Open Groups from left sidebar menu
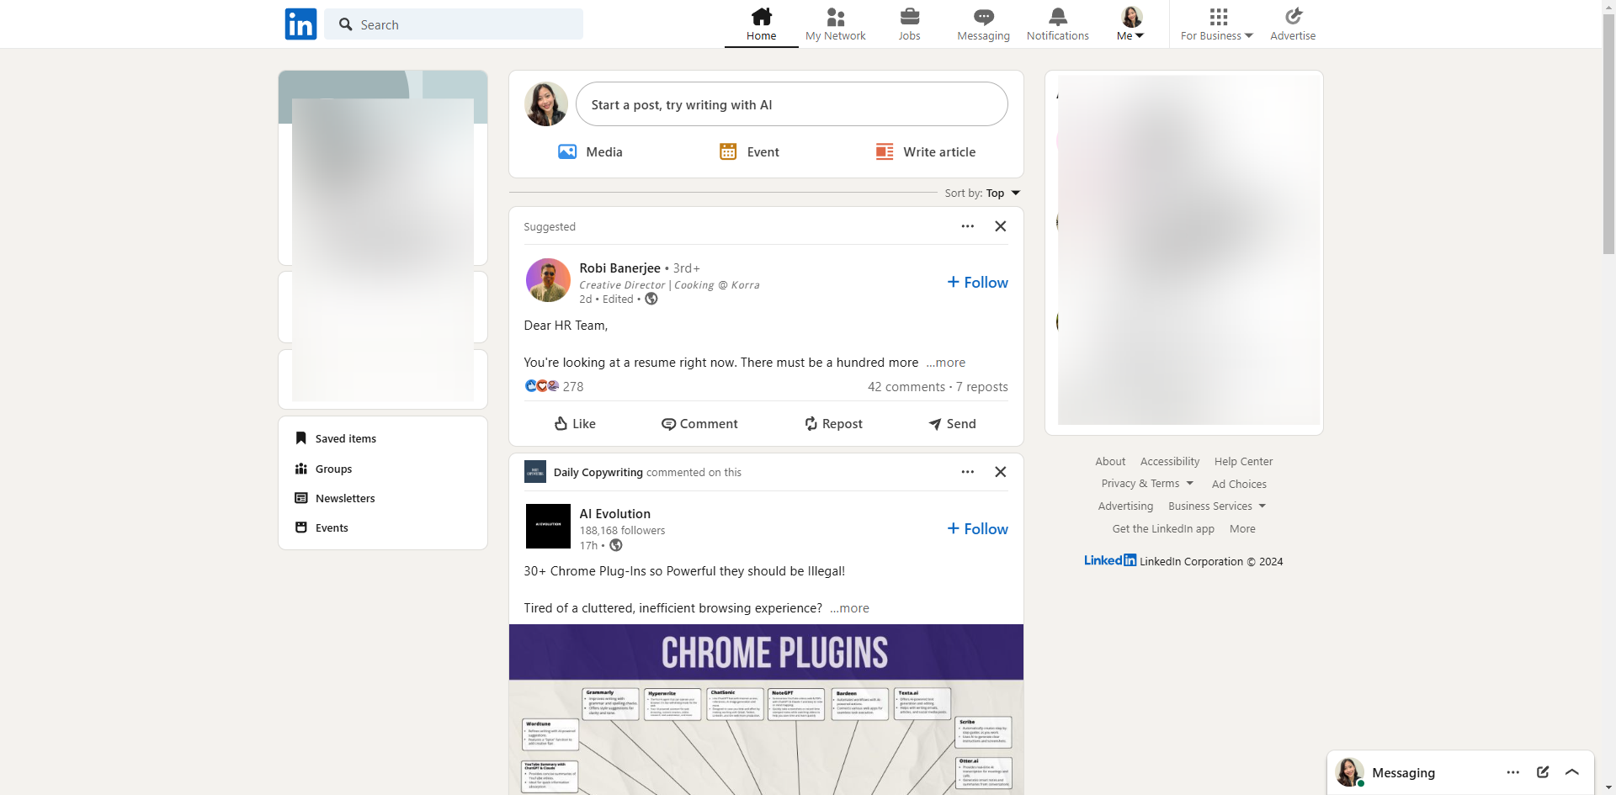 [333, 469]
